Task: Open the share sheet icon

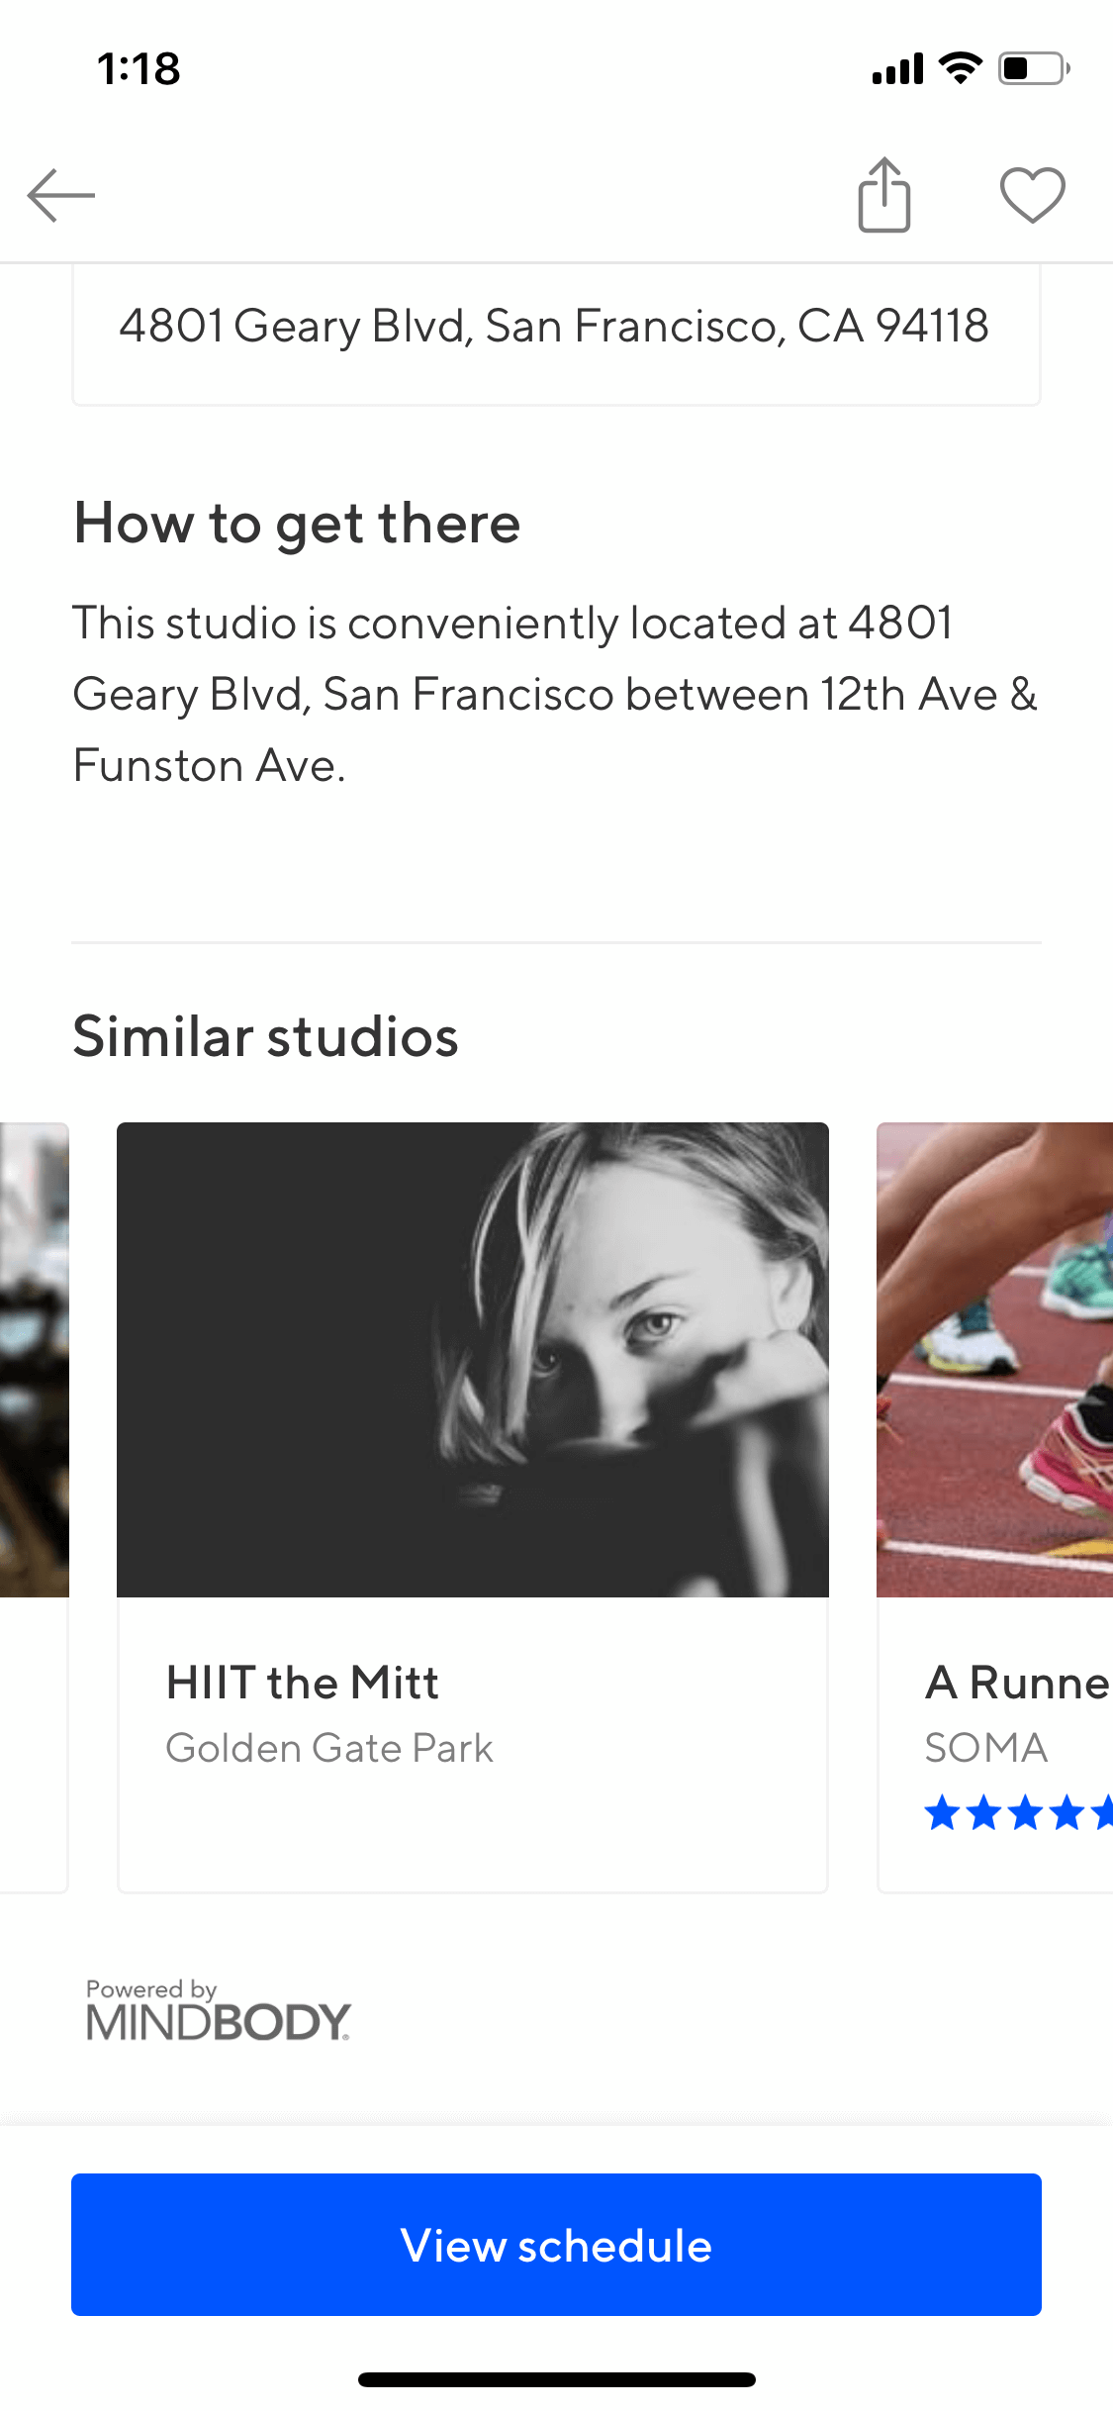Action: coord(884,195)
